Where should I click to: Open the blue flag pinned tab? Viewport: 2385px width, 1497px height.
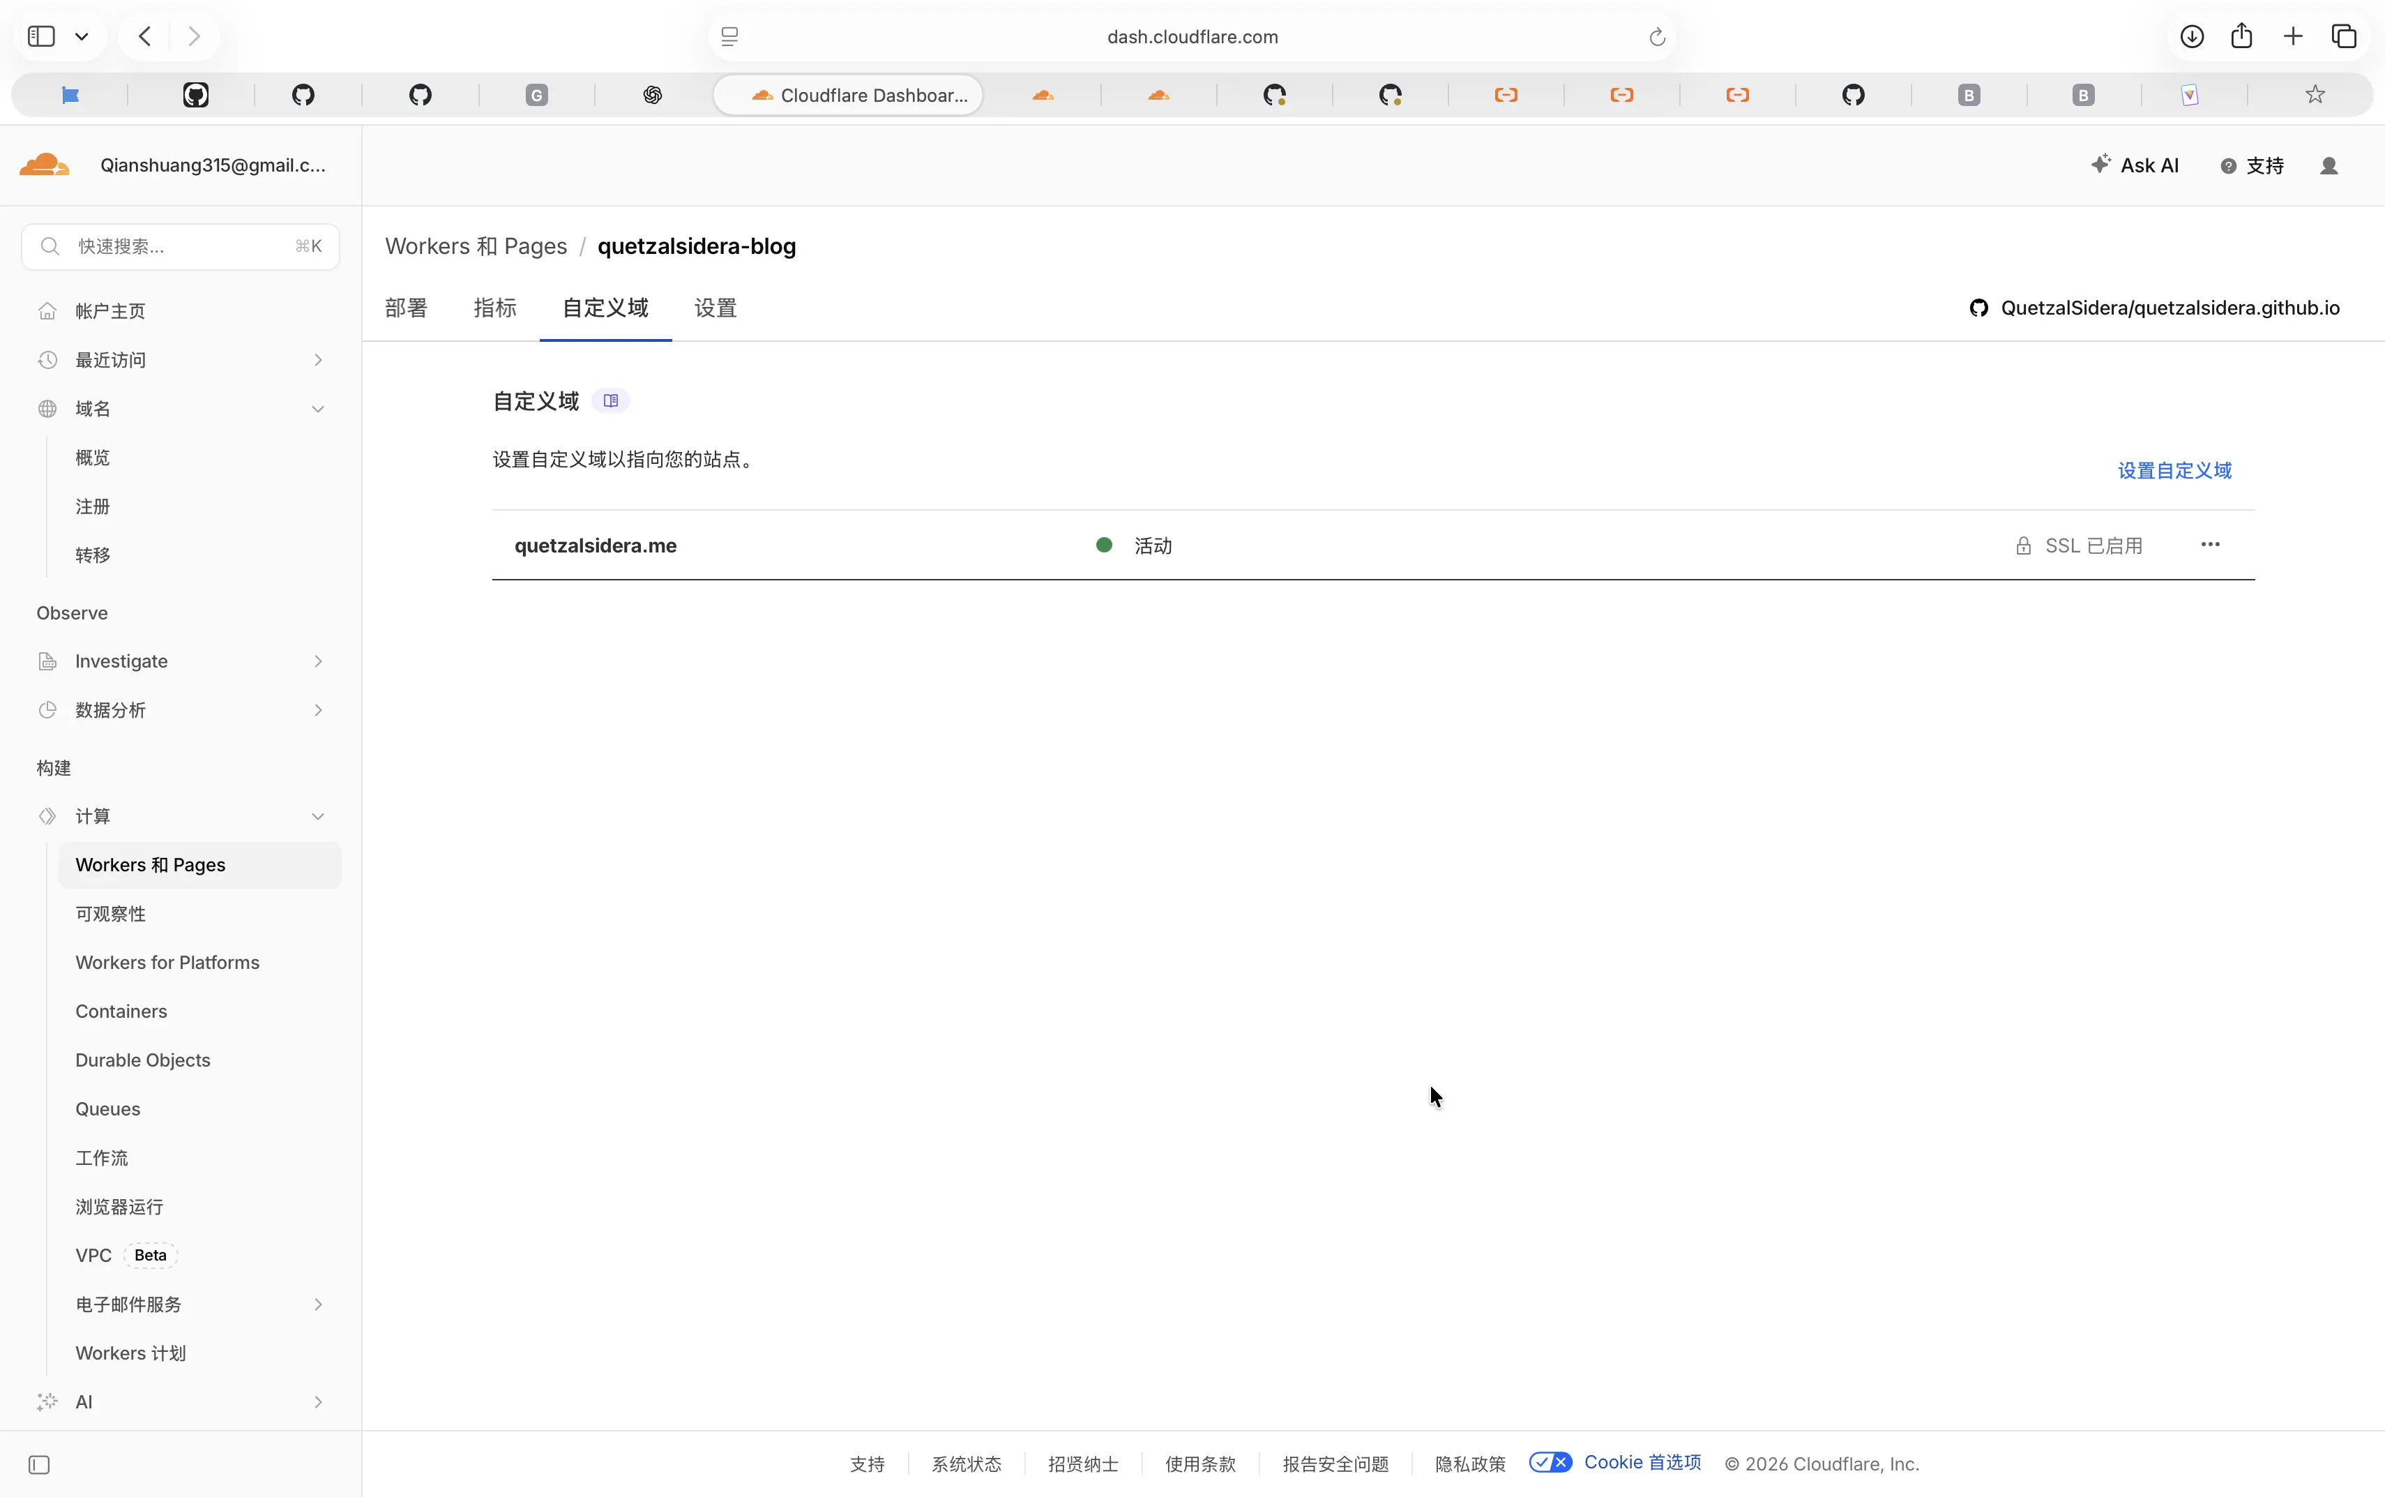tap(69, 95)
